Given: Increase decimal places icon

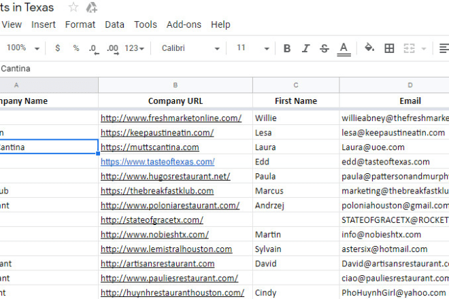Looking at the screenshot, I should click(x=112, y=49).
